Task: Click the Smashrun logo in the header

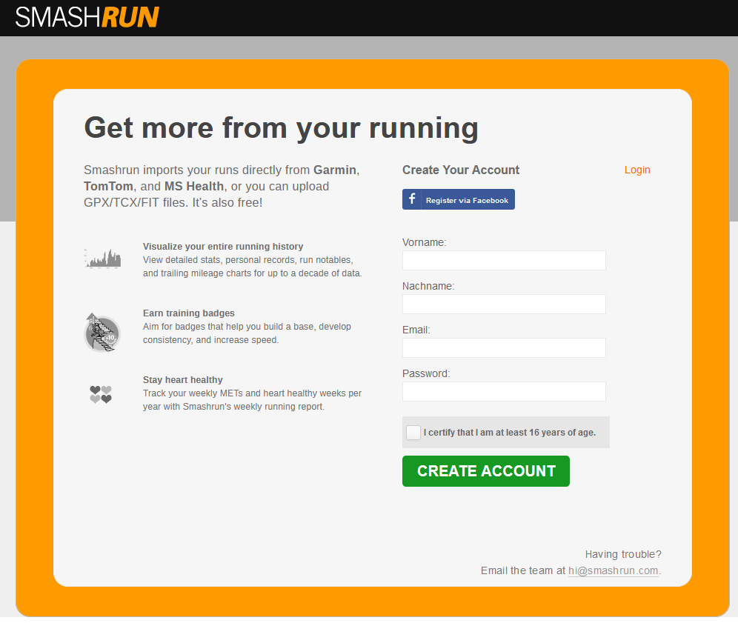Action: coord(87,17)
